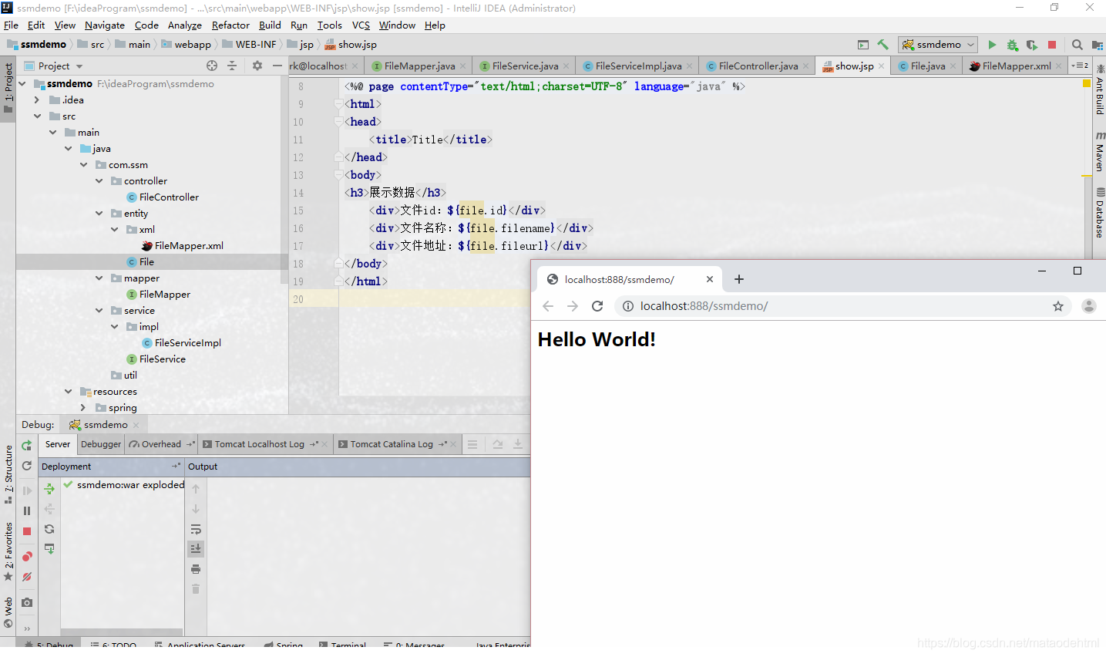
Task: Take a thread dump with camera icon
Action: (27, 601)
